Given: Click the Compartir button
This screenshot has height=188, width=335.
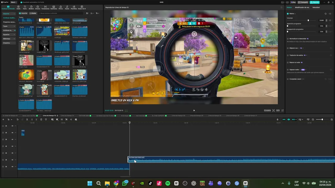Looking at the screenshot, I should tap(303, 2).
